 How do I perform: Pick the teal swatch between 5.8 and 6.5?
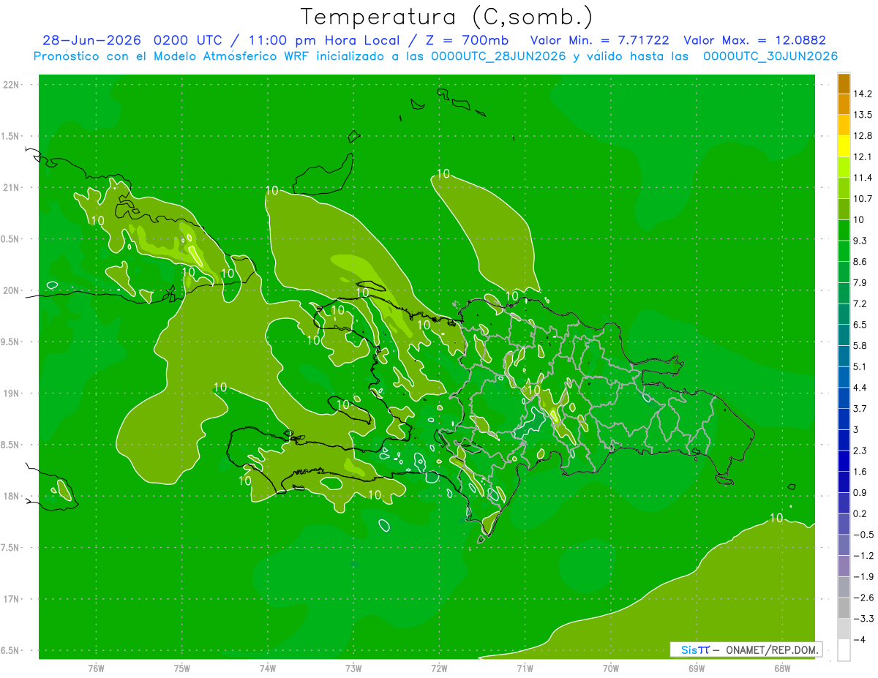click(x=844, y=335)
